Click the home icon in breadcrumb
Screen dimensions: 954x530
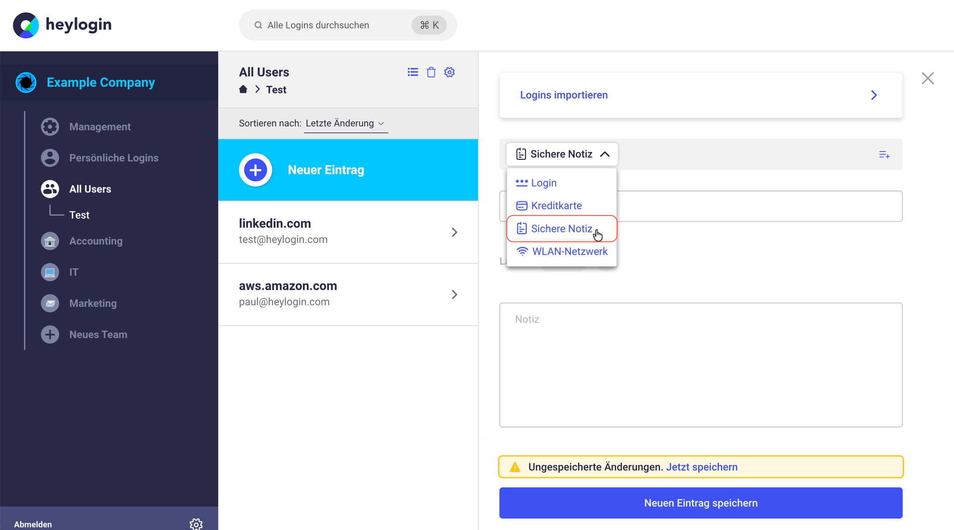(243, 89)
